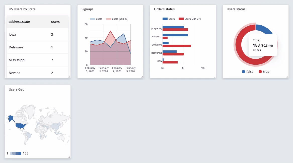Toggle the 'false' legend item in Users status
The width and height of the screenshot is (293, 163).
click(248, 71)
